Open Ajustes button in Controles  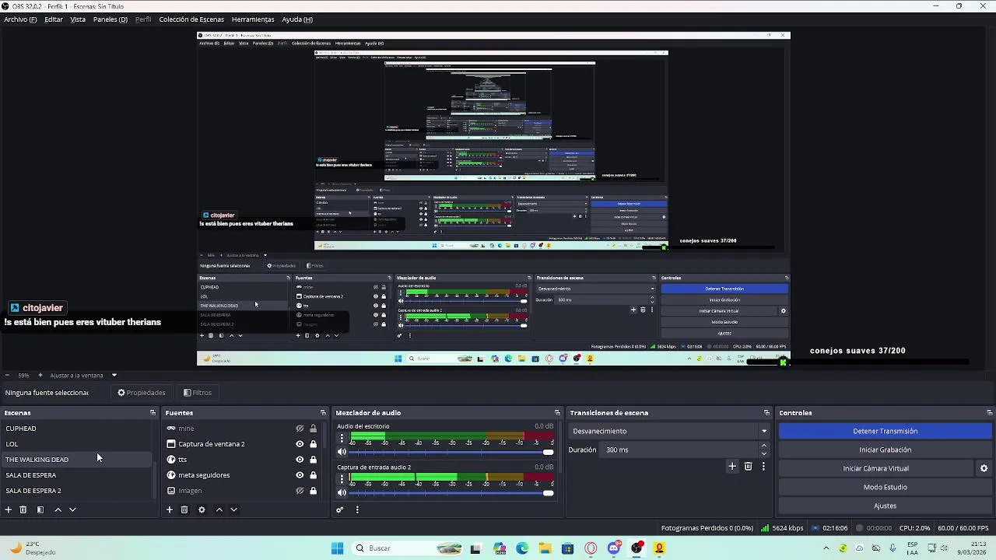coord(886,506)
